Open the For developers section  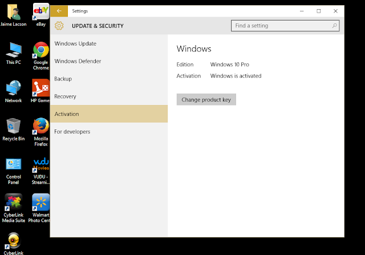pyautogui.click(x=109, y=132)
